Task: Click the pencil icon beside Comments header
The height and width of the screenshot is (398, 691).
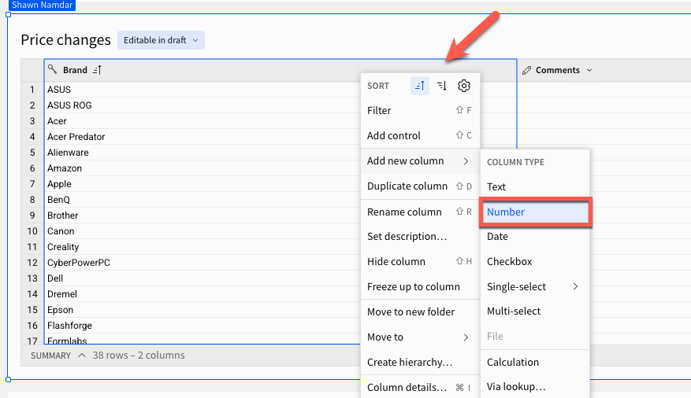Action: (526, 70)
